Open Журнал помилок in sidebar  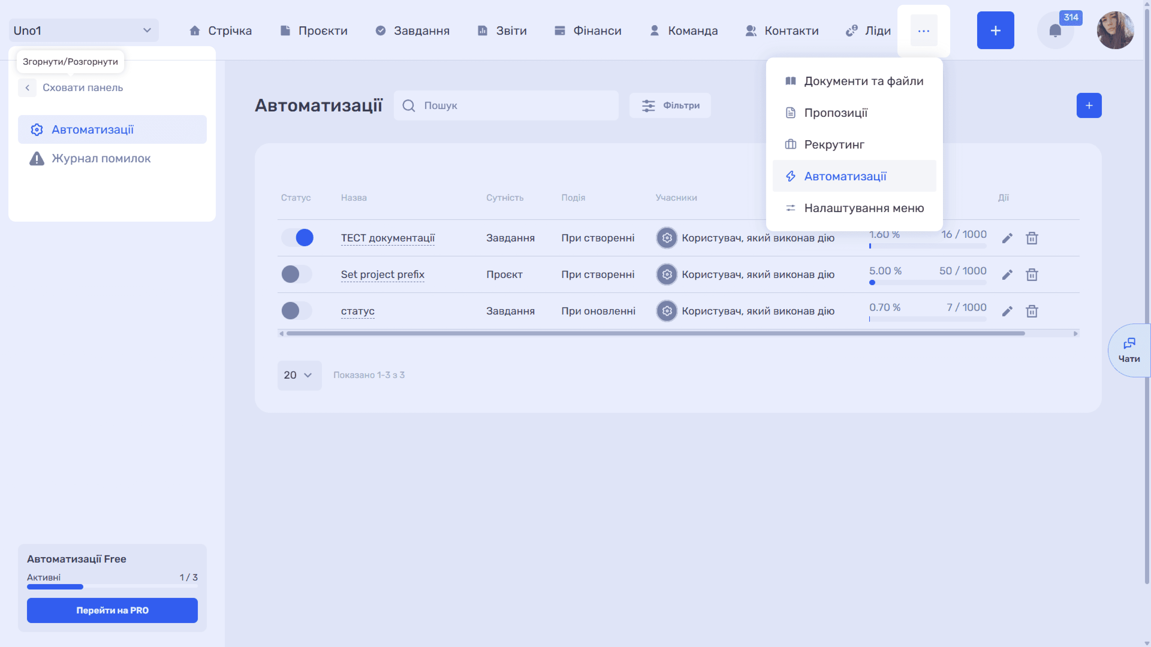[x=112, y=158]
